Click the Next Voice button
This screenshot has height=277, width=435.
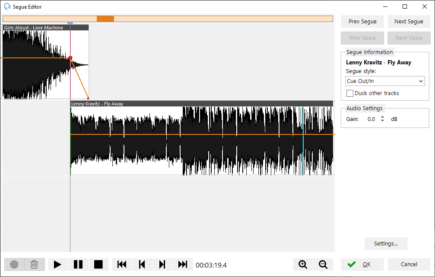tap(409, 38)
